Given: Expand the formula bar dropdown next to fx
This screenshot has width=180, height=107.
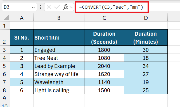Looking at the screenshot, I should [x=72, y=7].
